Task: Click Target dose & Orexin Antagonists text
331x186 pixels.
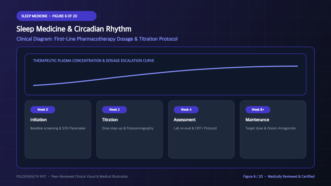Action: pyautogui.click(x=271, y=128)
